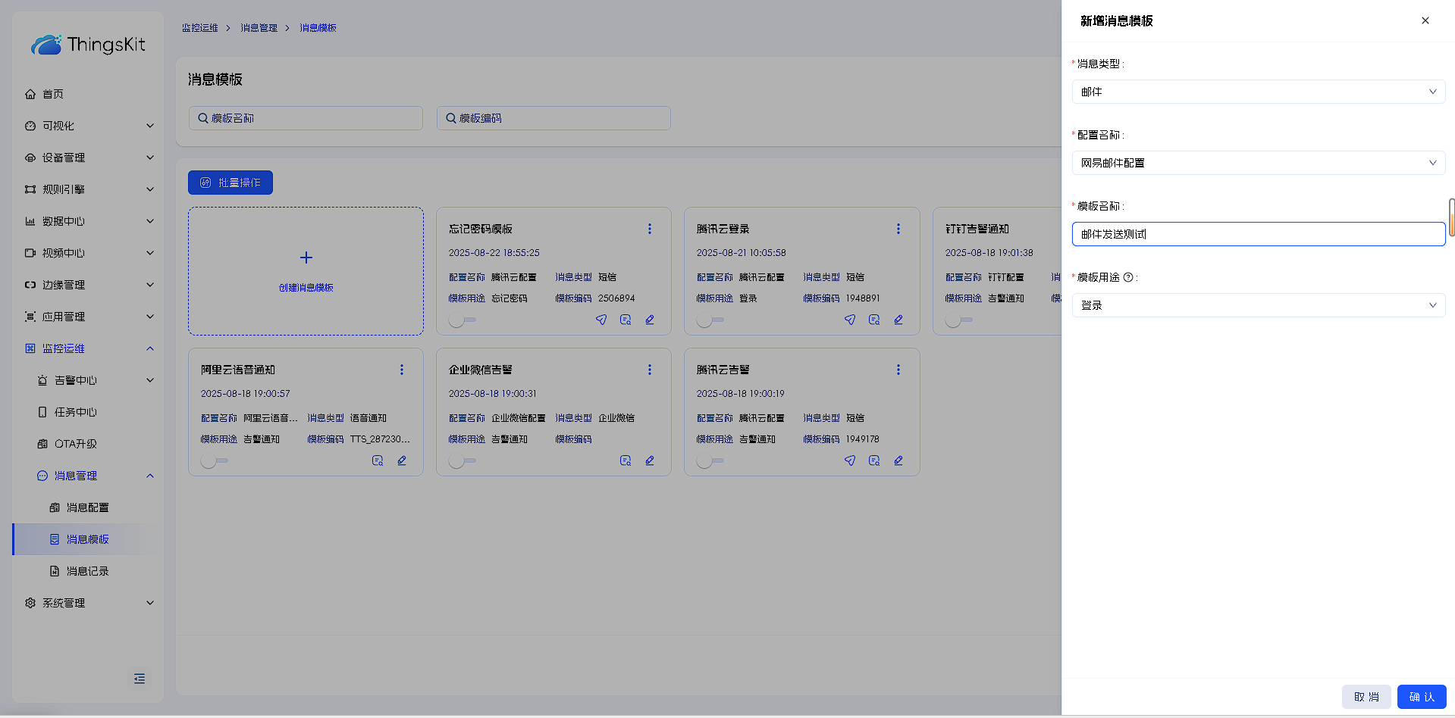Click send icon on 忘记密码模板 card
The height and width of the screenshot is (718, 1455).
[601, 320]
